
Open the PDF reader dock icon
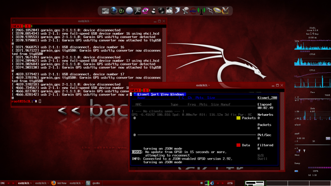coord(138,10)
